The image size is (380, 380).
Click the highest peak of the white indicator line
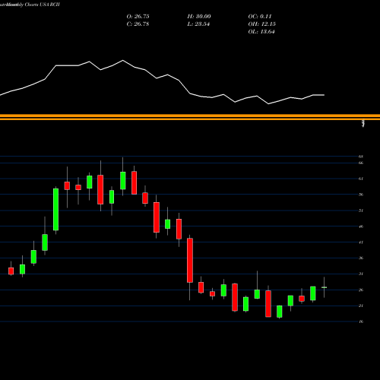[x=123, y=60]
